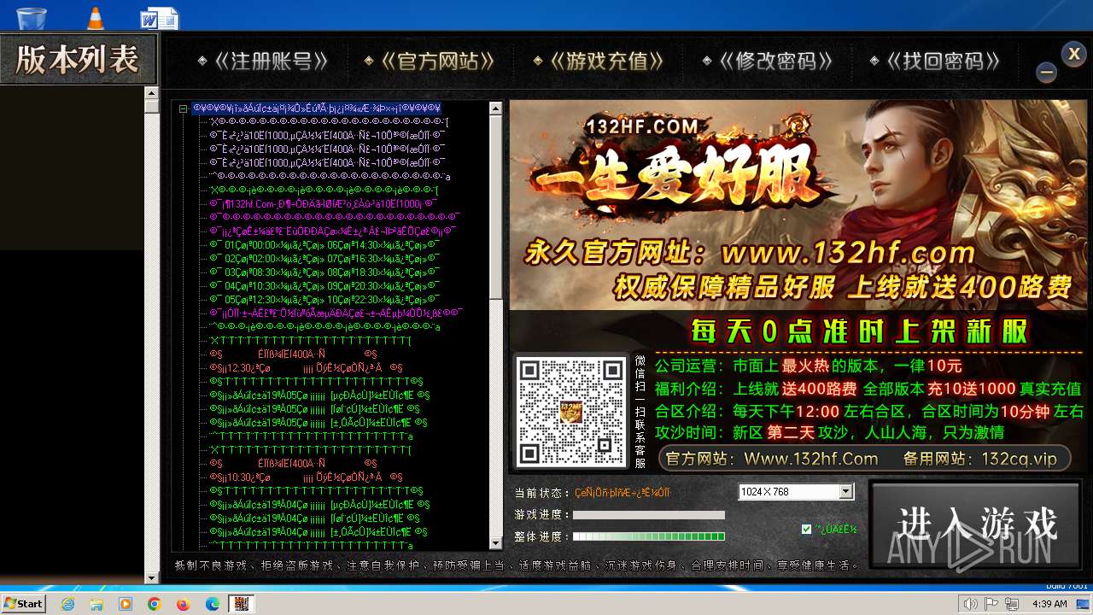The height and width of the screenshot is (615, 1093).
Task: Click the 游戏进度 game progress bar
Action: pyautogui.click(x=648, y=515)
